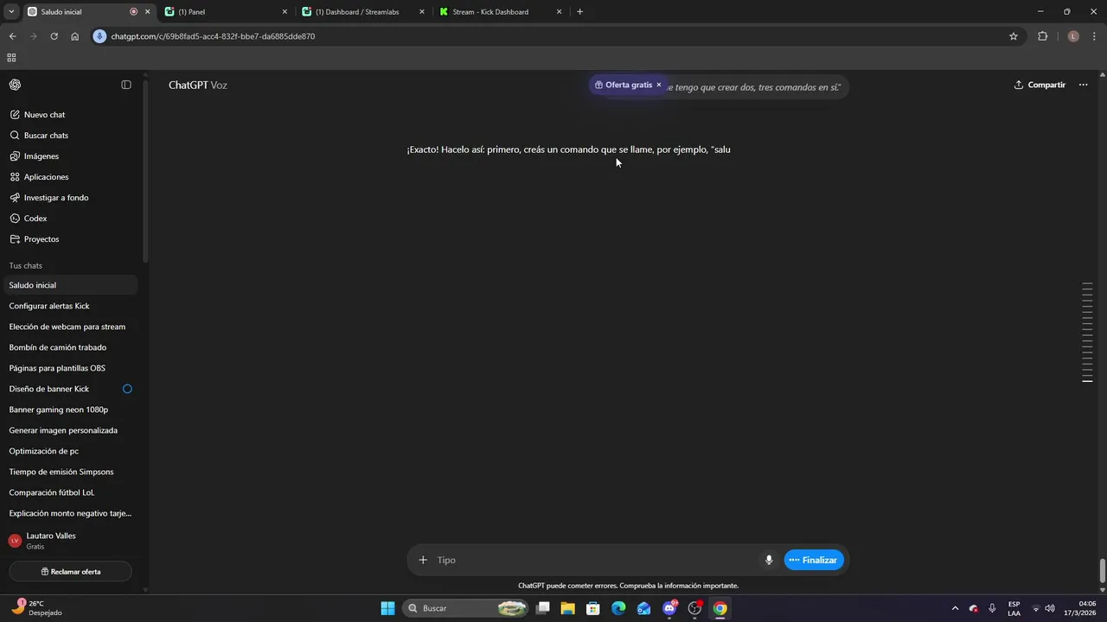Open File Explorer from the taskbar
Screen dimensions: 1107x622
pyautogui.click(x=567, y=608)
